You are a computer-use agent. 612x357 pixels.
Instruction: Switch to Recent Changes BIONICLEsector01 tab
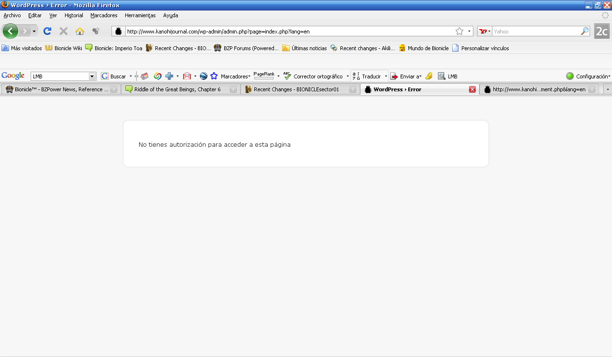click(x=300, y=89)
